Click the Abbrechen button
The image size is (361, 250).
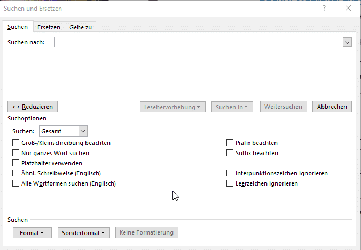click(x=332, y=107)
